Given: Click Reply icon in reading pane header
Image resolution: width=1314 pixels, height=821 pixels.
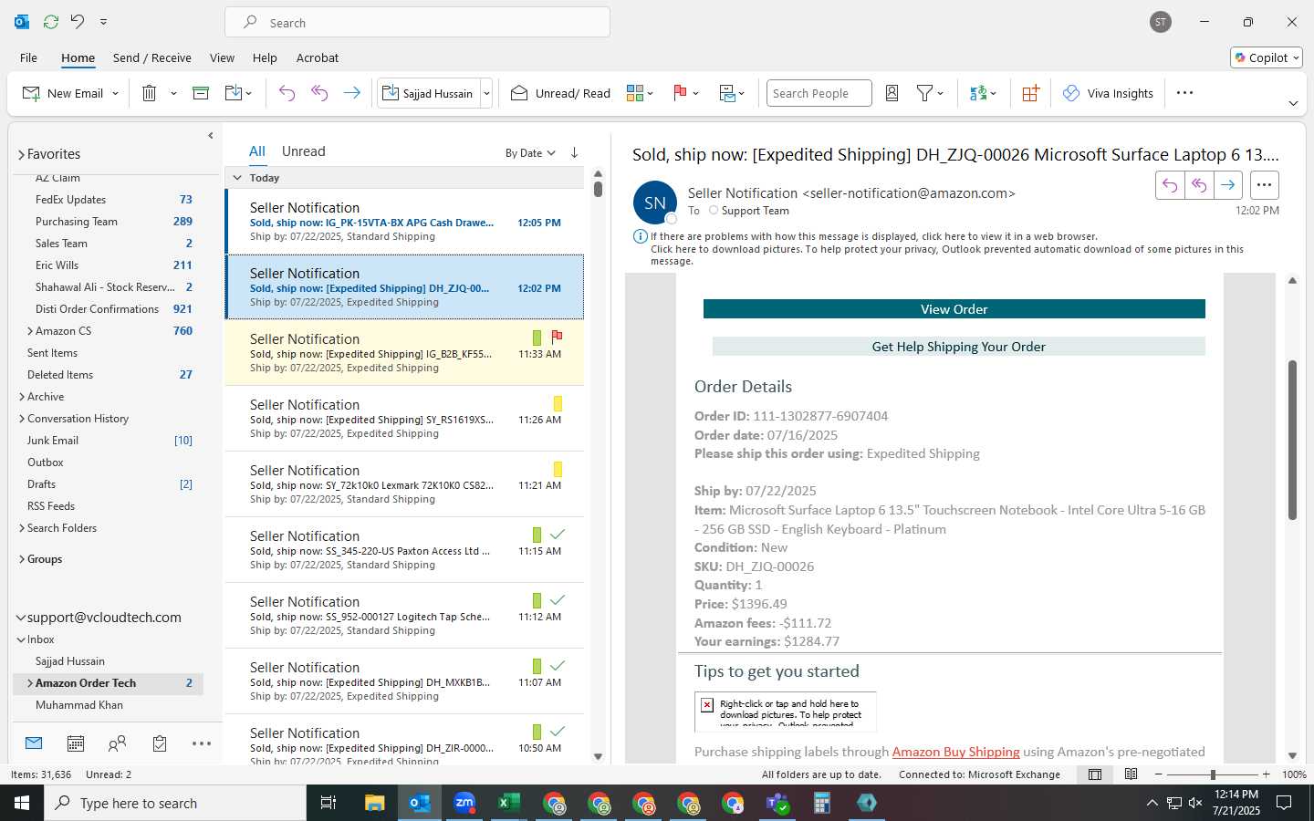Looking at the screenshot, I should click(x=1169, y=185).
